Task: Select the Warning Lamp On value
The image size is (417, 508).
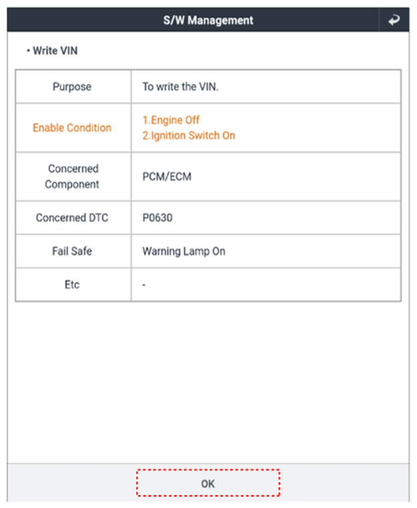Action: (x=183, y=251)
